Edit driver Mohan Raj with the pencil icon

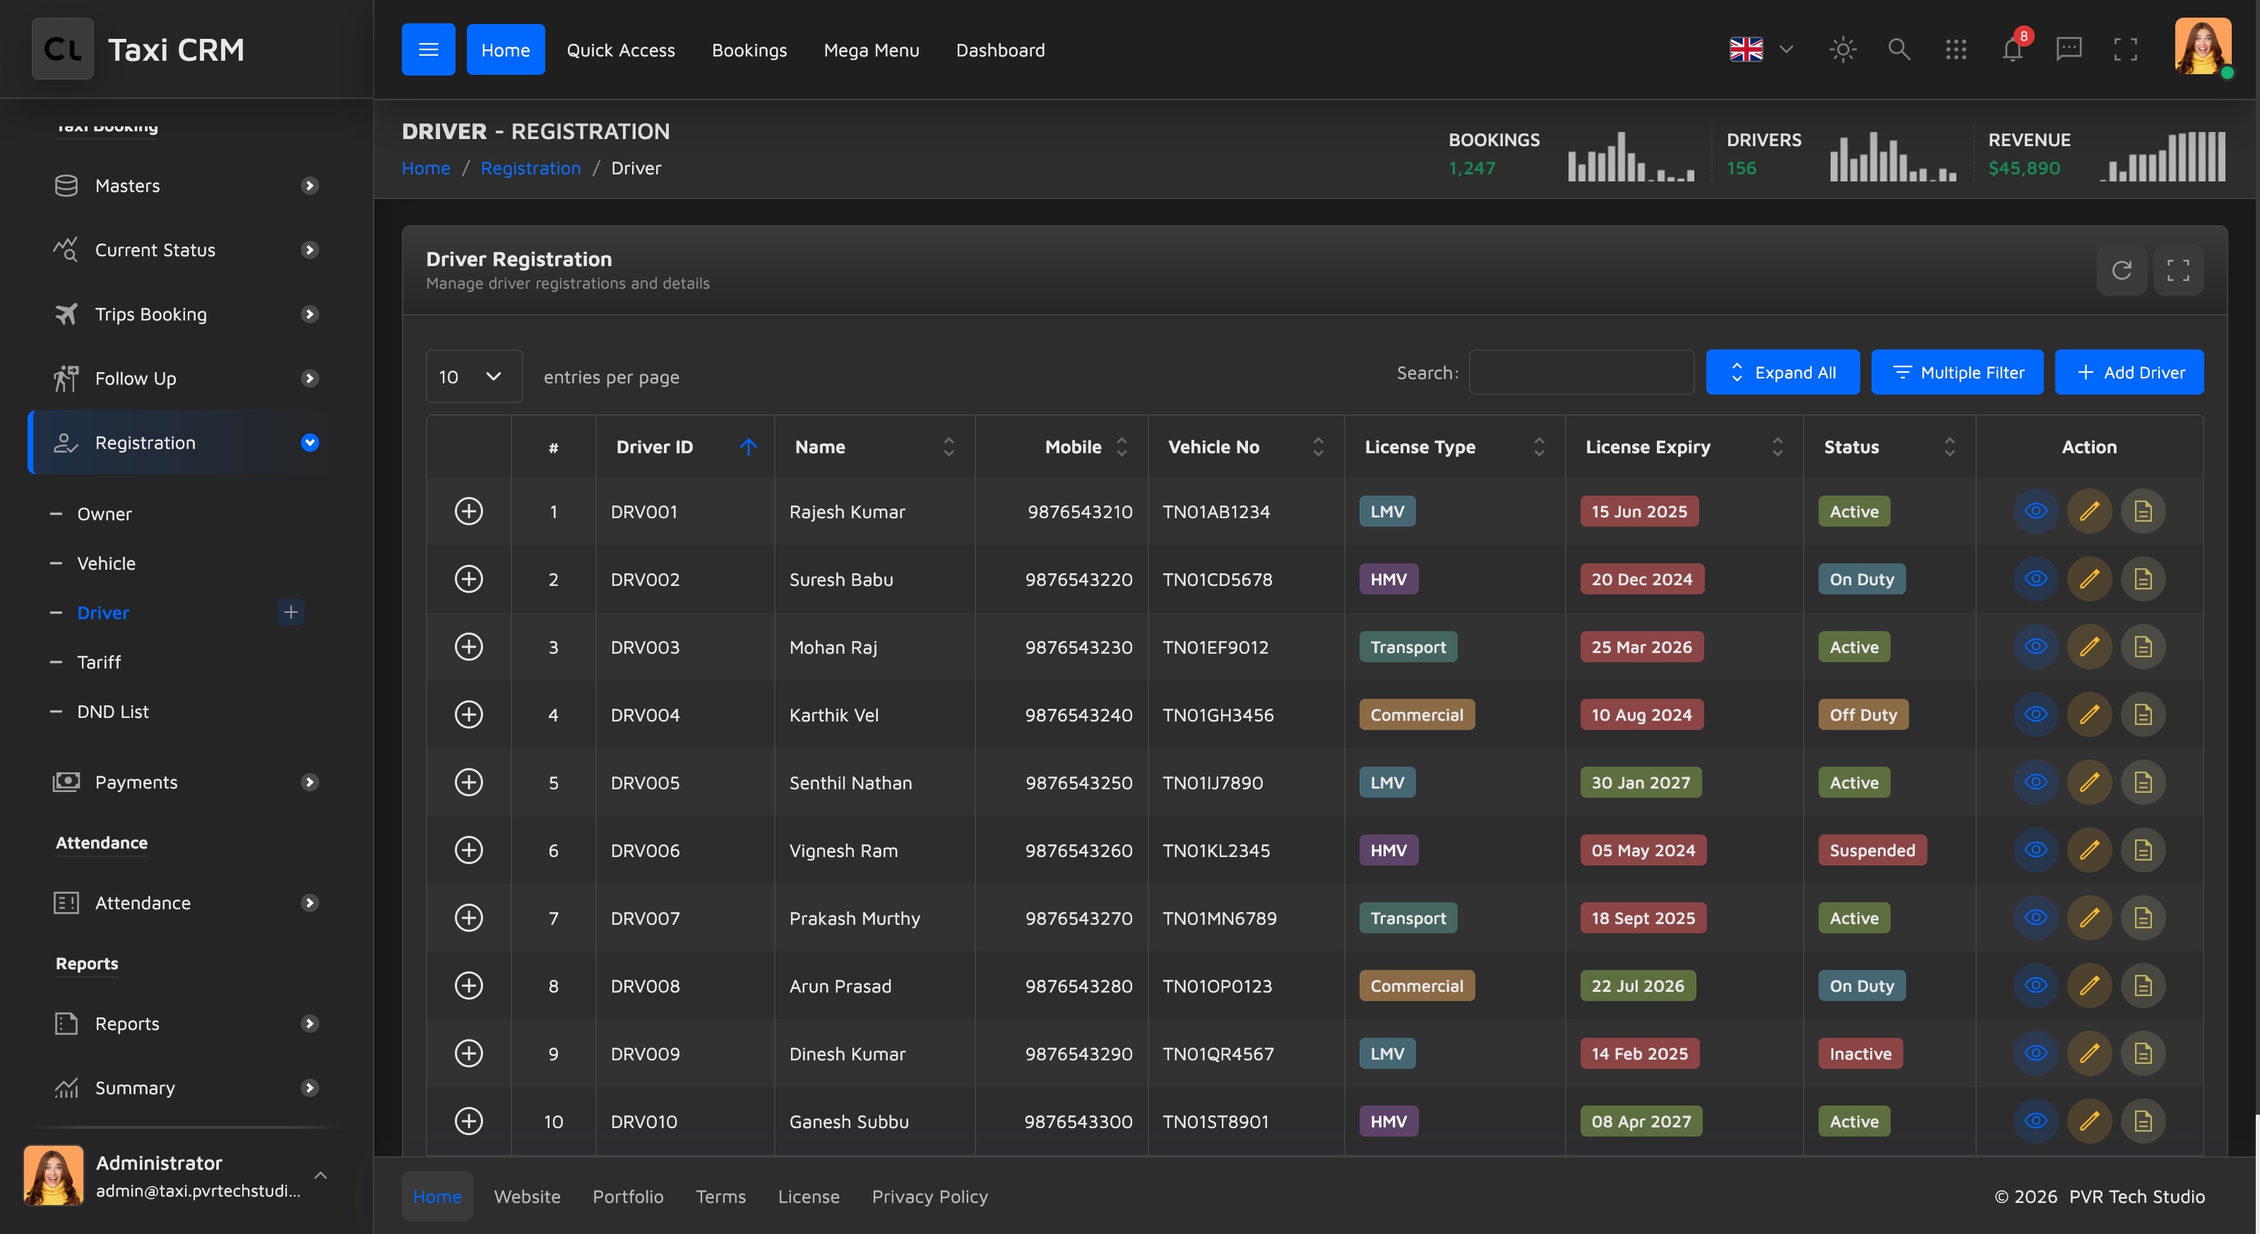click(2089, 647)
